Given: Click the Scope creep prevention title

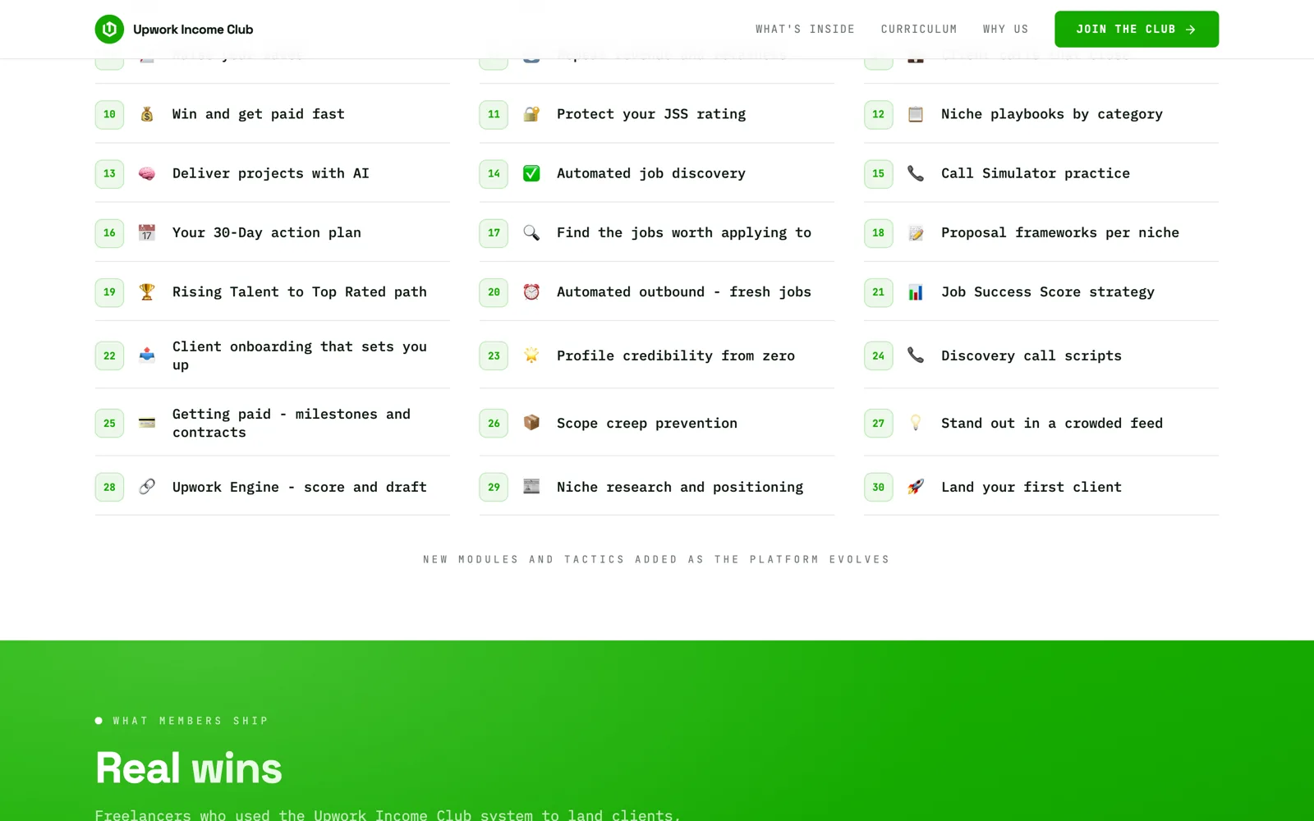Looking at the screenshot, I should (647, 423).
